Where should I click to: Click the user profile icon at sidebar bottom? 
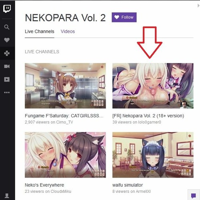[7, 196]
